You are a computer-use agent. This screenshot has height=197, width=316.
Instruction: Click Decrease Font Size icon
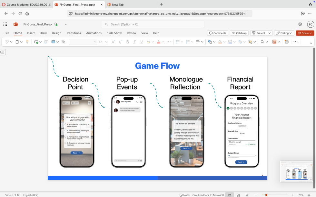120,42
